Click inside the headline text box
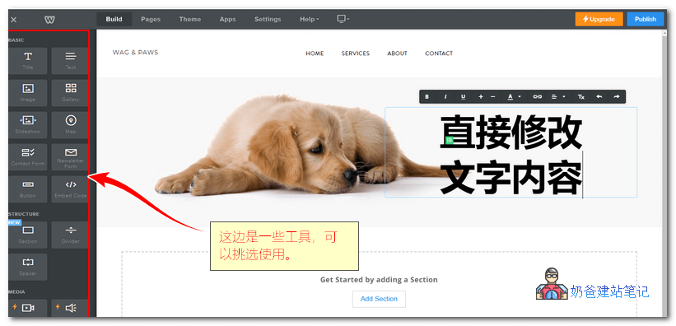 click(510, 152)
